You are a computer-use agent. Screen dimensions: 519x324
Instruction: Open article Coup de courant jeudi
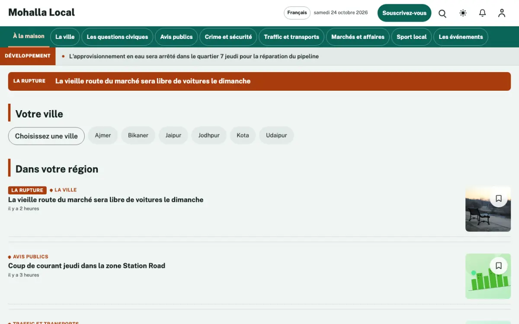coord(86,266)
